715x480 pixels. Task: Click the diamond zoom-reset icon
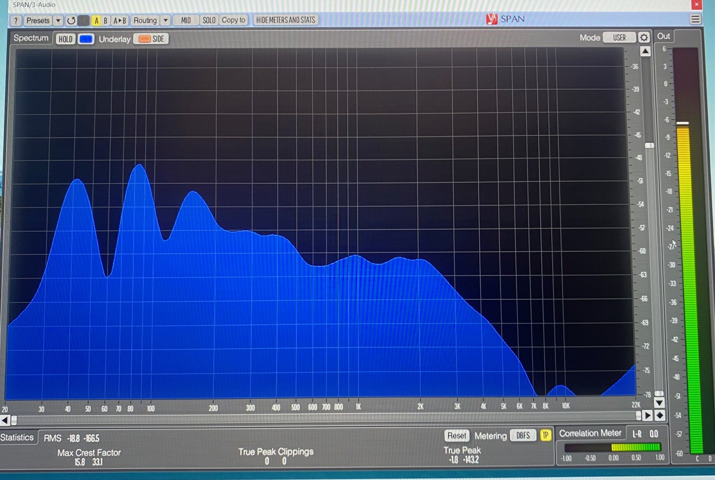659,415
